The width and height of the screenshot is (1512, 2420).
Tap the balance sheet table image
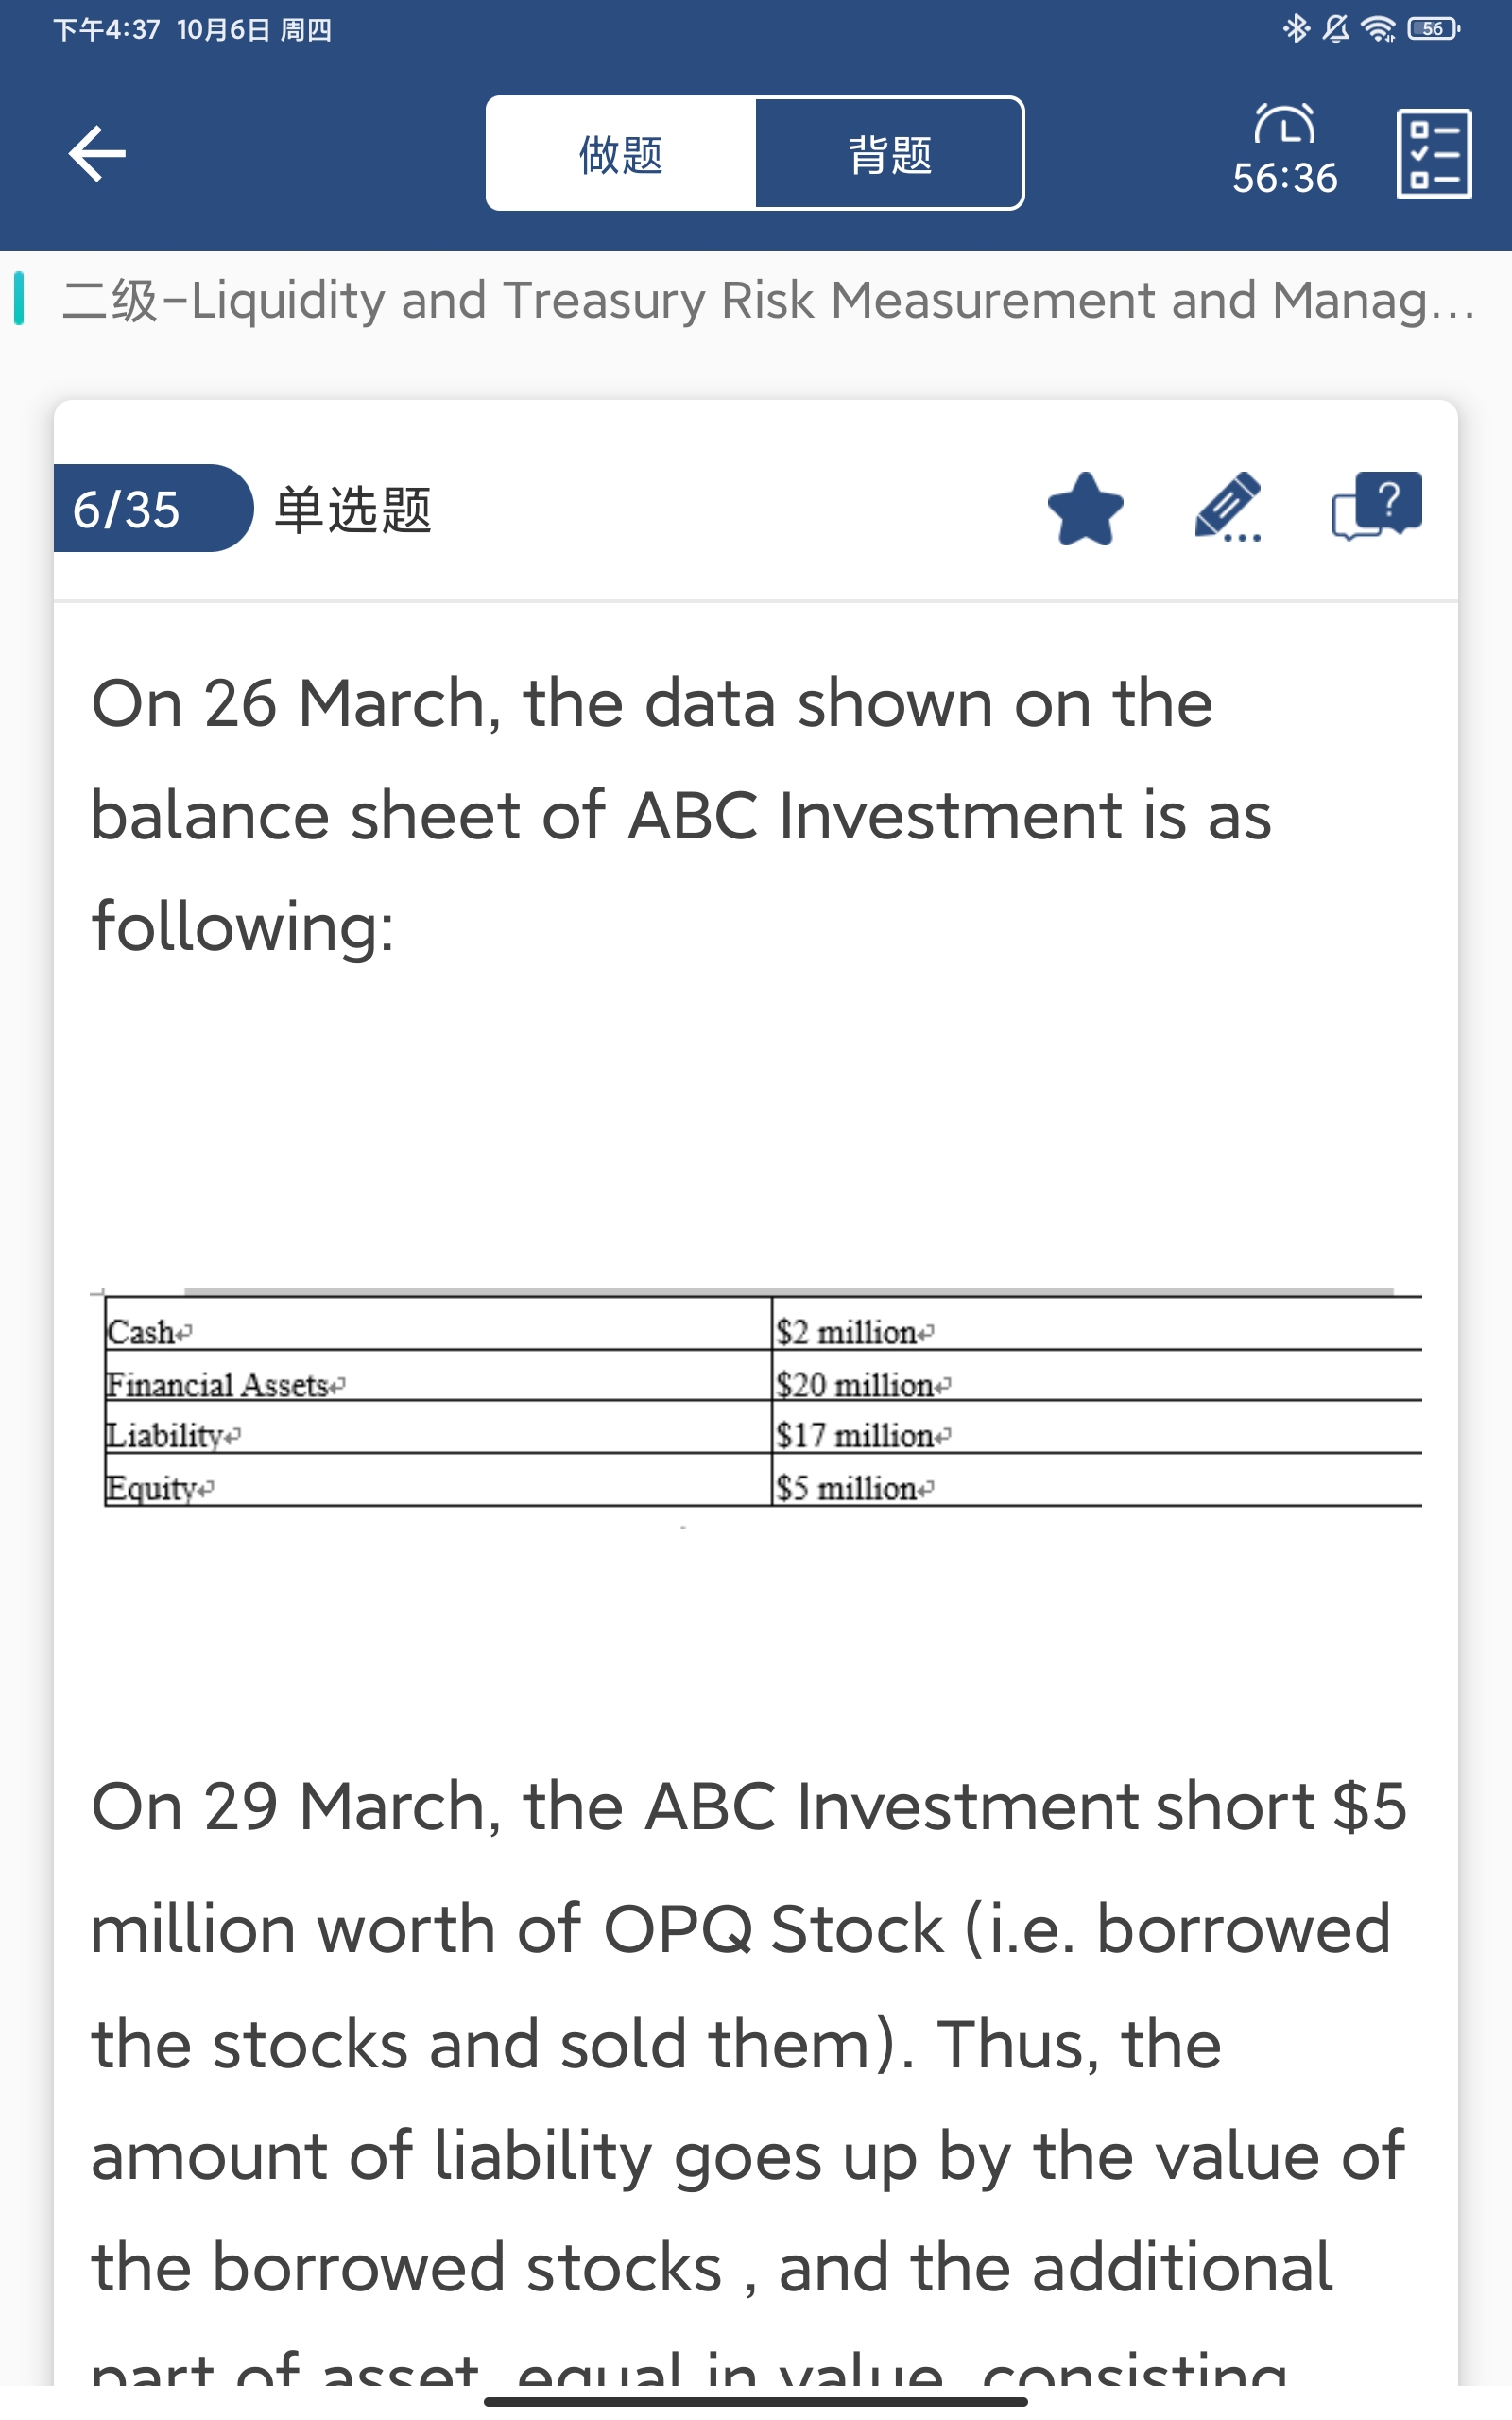[x=763, y=1400]
